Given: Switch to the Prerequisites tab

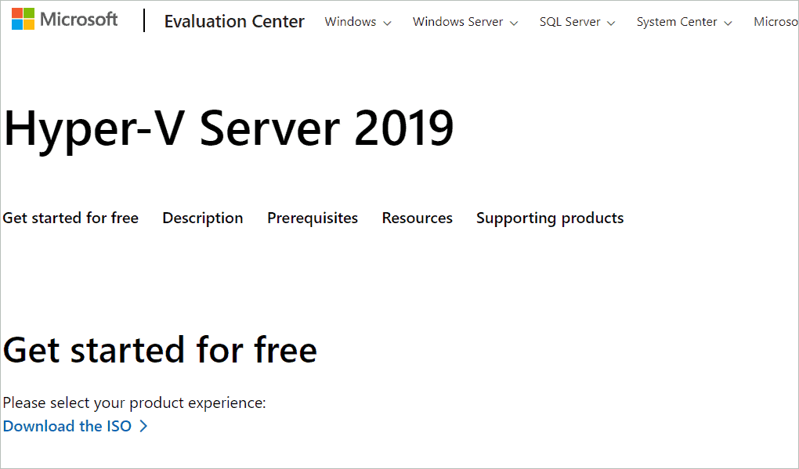Looking at the screenshot, I should click(x=313, y=218).
